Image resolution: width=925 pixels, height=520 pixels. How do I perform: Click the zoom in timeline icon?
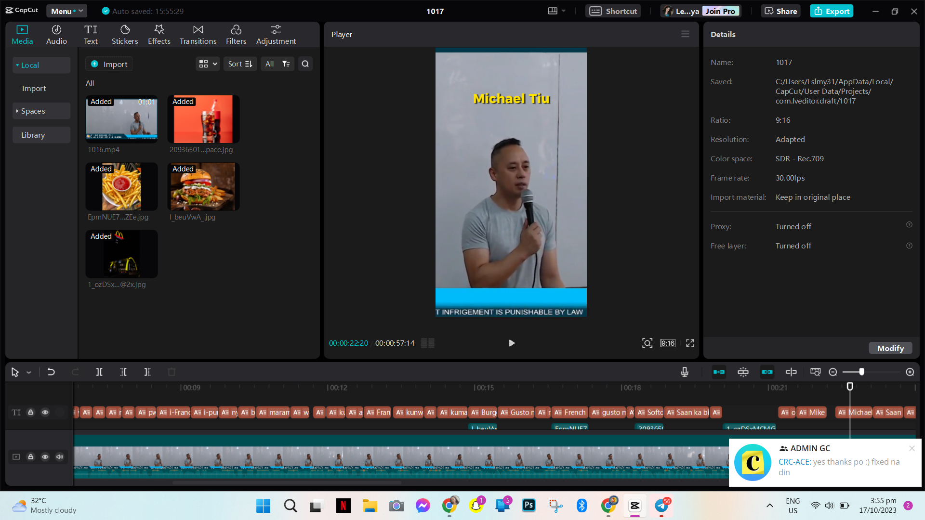click(x=910, y=372)
